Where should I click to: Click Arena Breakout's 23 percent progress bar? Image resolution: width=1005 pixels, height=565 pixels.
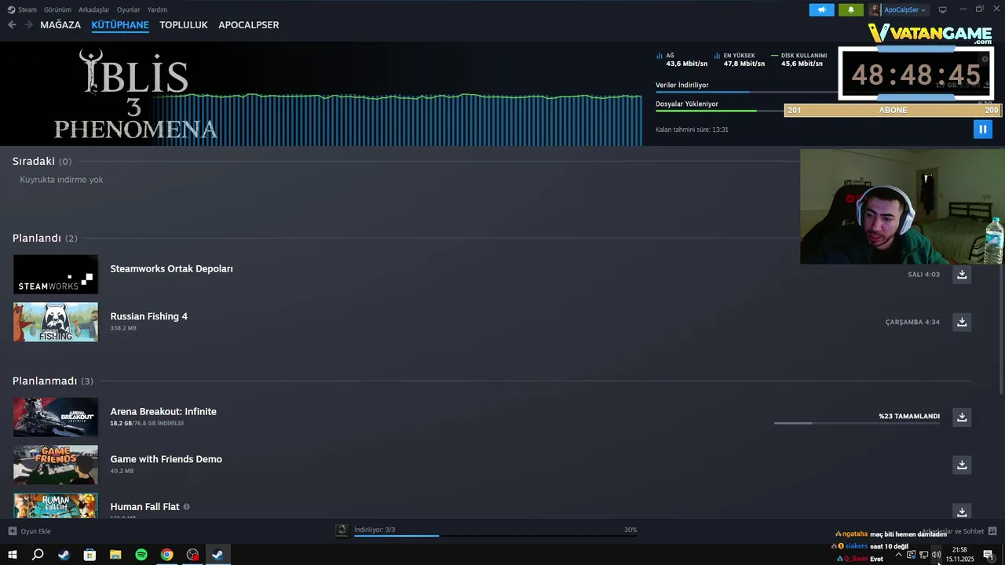857,424
